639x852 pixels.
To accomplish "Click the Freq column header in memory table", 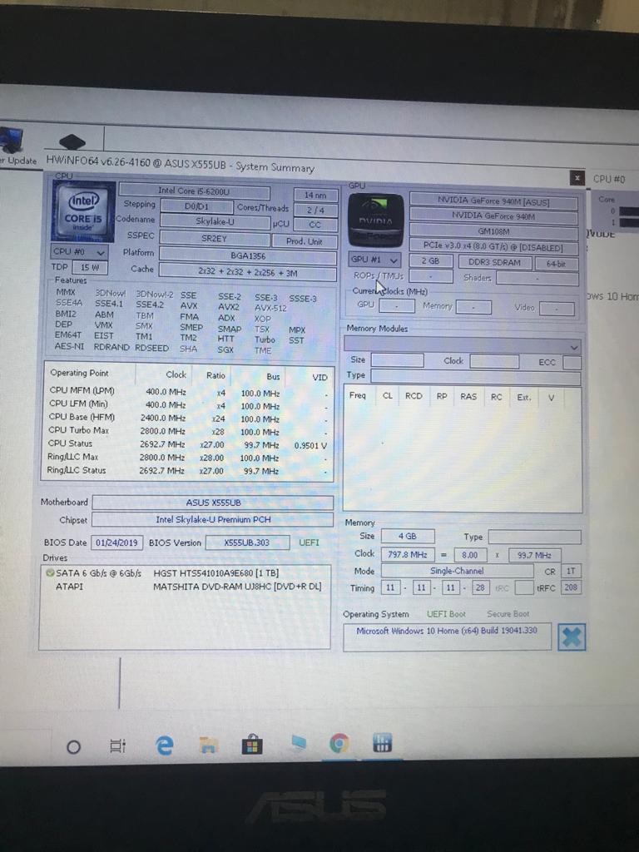I will click(358, 395).
